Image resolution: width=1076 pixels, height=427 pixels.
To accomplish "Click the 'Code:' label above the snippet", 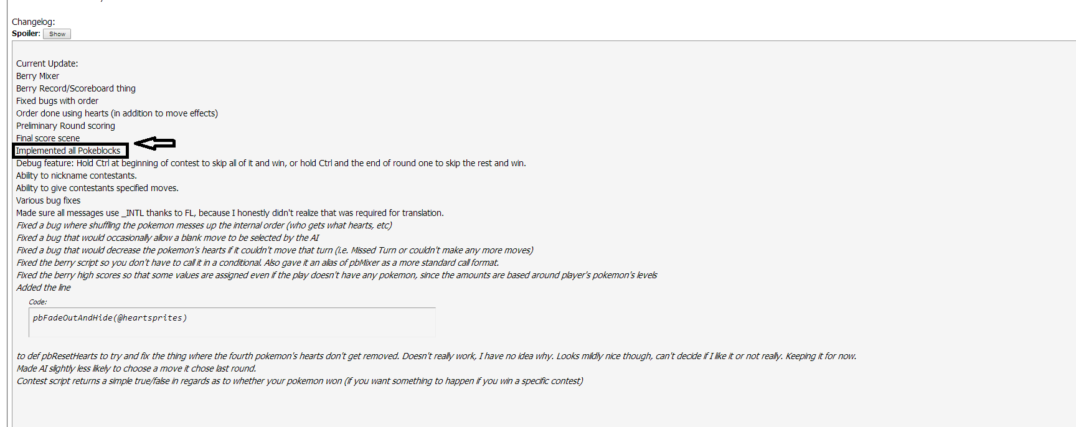I will tap(37, 302).
